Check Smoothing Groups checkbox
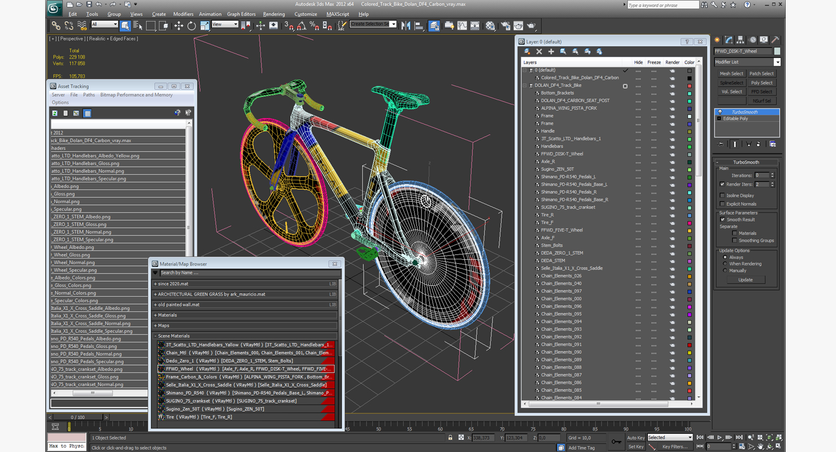The height and width of the screenshot is (452, 836). tap(734, 241)
